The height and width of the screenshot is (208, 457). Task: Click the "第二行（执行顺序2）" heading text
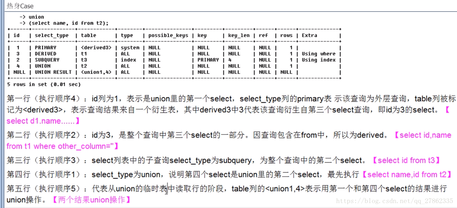(x=44, y=135)
